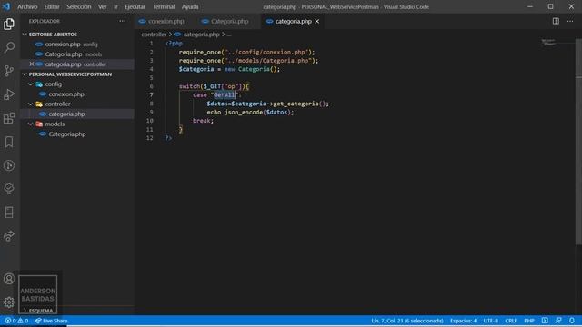Click categoria.php breadcrumb segment
The width and height of the screenshot is (582, 327).
tap(202, 35)
